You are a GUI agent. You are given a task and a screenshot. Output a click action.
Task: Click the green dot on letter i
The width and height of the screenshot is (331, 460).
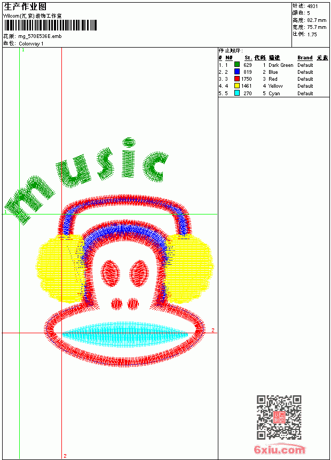coord(129,143)
